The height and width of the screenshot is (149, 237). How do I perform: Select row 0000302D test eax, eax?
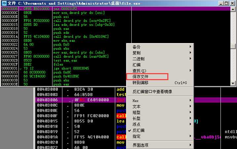coord(116,60)
